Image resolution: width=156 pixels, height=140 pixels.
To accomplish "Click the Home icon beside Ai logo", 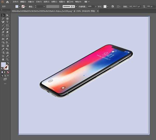I will (7, 2).
